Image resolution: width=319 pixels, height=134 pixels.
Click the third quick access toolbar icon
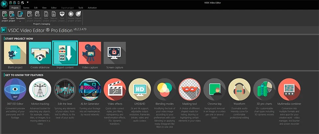[19, 3]
